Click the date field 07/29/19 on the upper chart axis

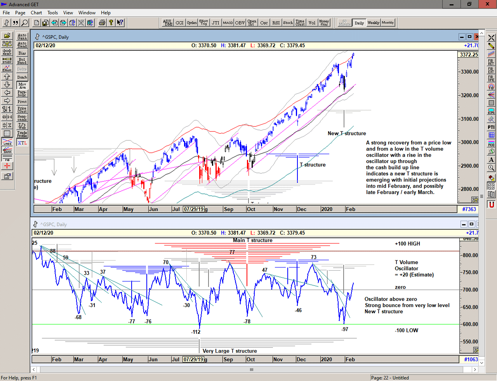point(194,209)
